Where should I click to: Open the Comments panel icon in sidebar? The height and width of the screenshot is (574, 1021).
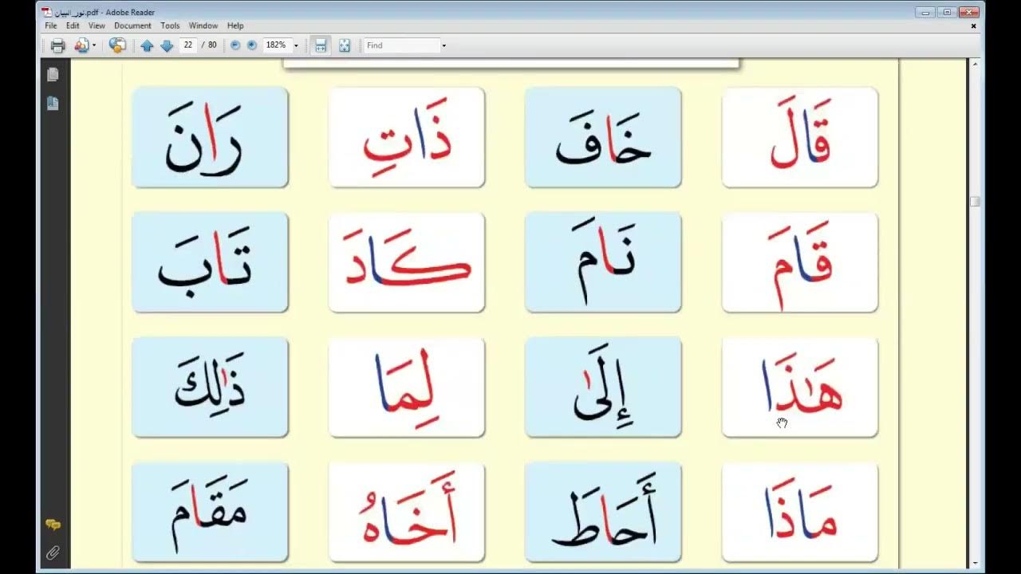[53, 525]
